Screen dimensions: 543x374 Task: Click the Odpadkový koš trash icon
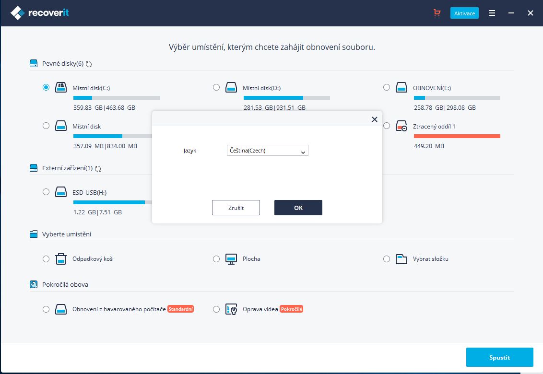point(61,259)
